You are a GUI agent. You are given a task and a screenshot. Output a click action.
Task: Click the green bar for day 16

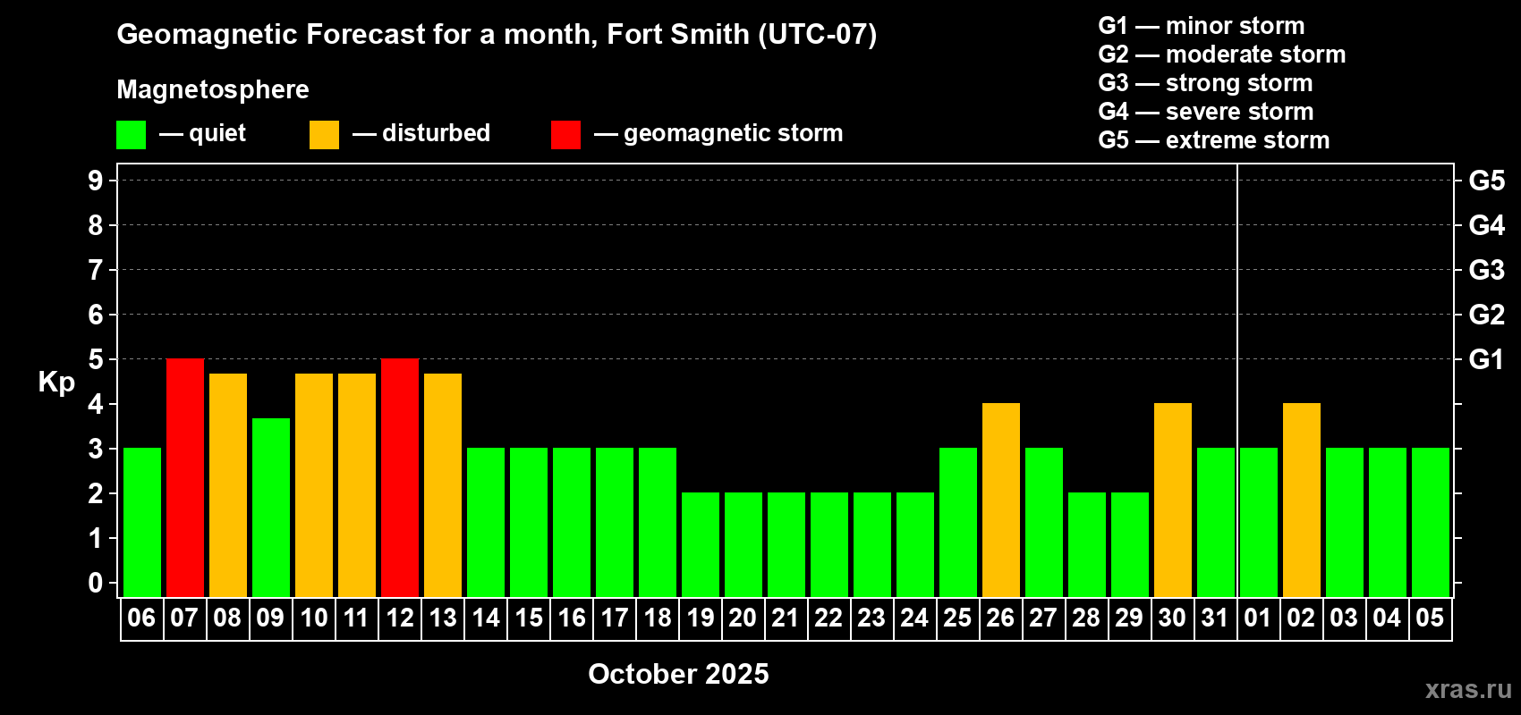tap(572, 523)
